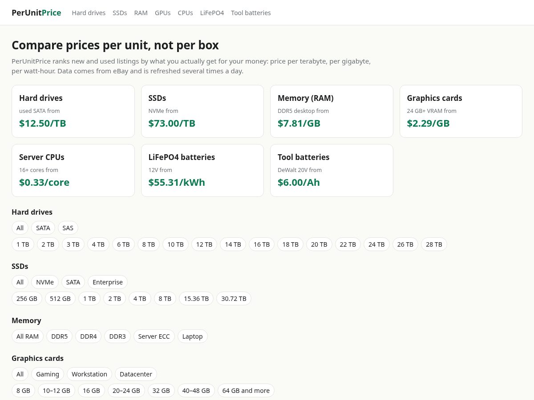The image size is (534, 400).
Task: Choose 3 TB hard drive size
Action: [73, 244]
